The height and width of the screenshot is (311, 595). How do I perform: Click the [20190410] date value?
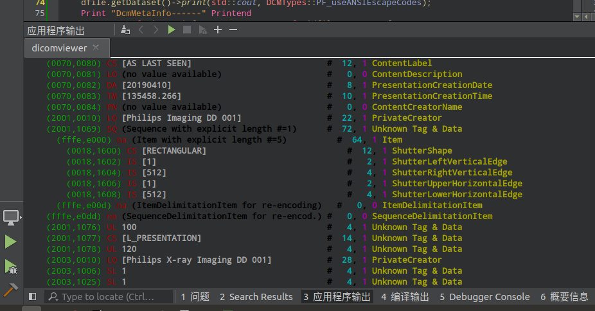[x=147, y=85]
